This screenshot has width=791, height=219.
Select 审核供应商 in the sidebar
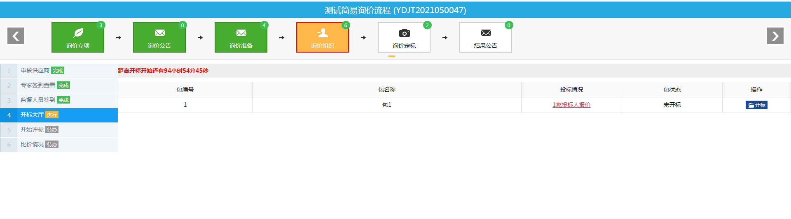click(59, 71)
